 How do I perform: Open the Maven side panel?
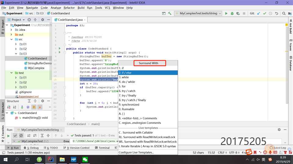[x=291, y=45]
